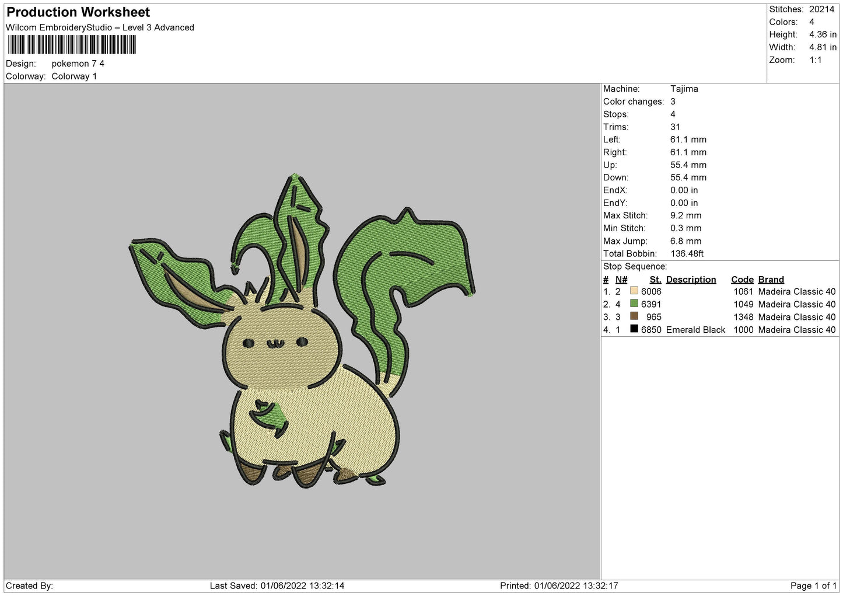
Task: Click 'Madeira Classic 40' in row 1
Action: click(x=797, y=292)
